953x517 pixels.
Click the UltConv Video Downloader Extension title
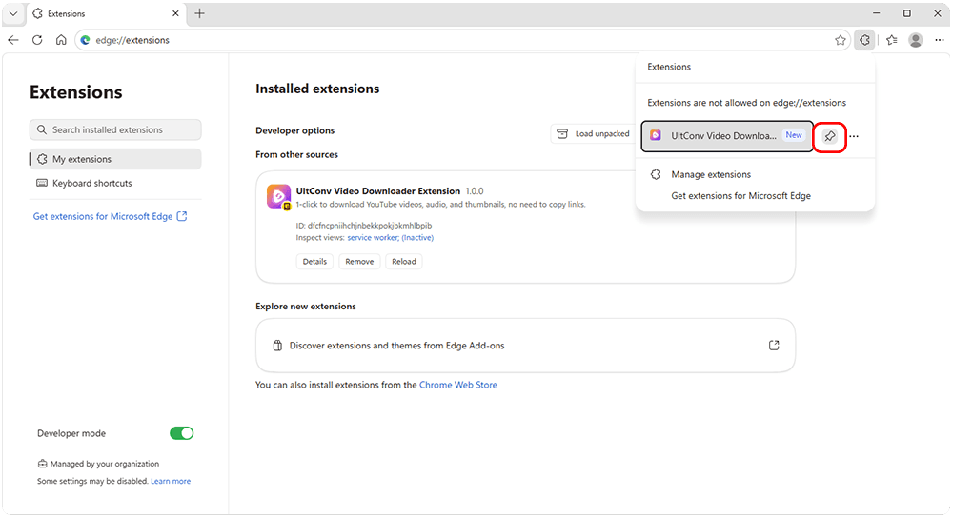[378, 191]
